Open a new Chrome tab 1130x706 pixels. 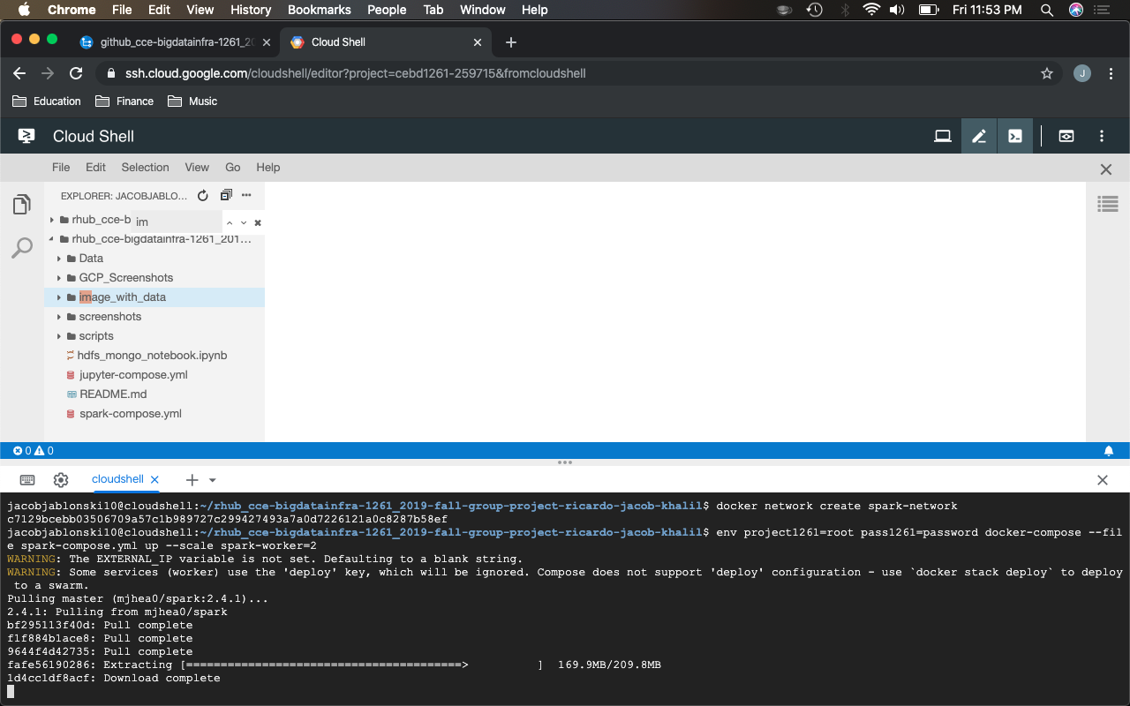tap(511, 41)
